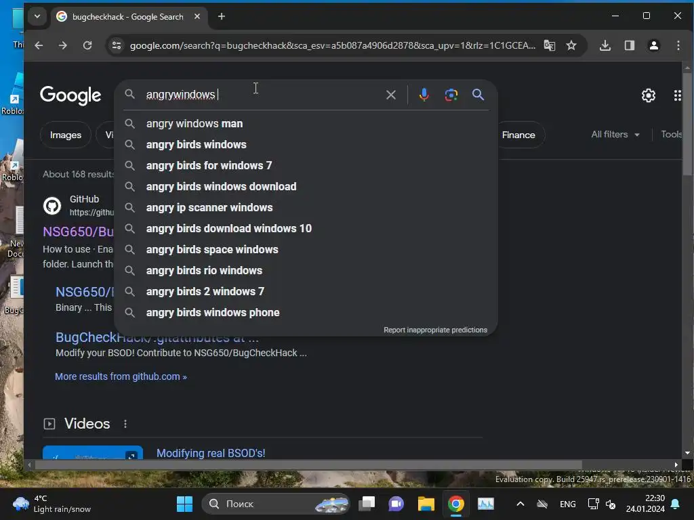
Task: Go back to the previous page
Action: click(x=39, y=45)
